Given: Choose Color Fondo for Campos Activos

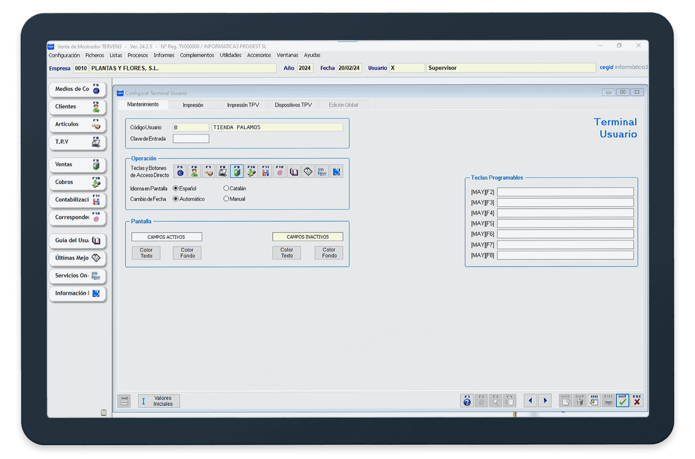Looking at the screenshot, I should click(187, 253).
